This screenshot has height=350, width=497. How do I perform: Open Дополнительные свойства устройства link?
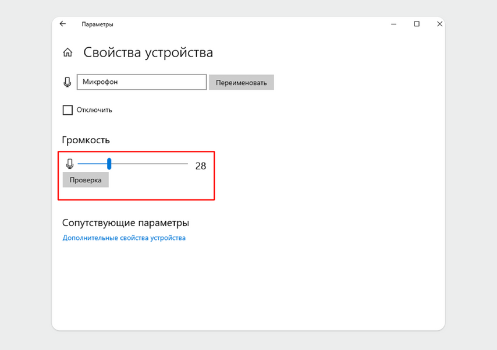[x=124, y=238]
